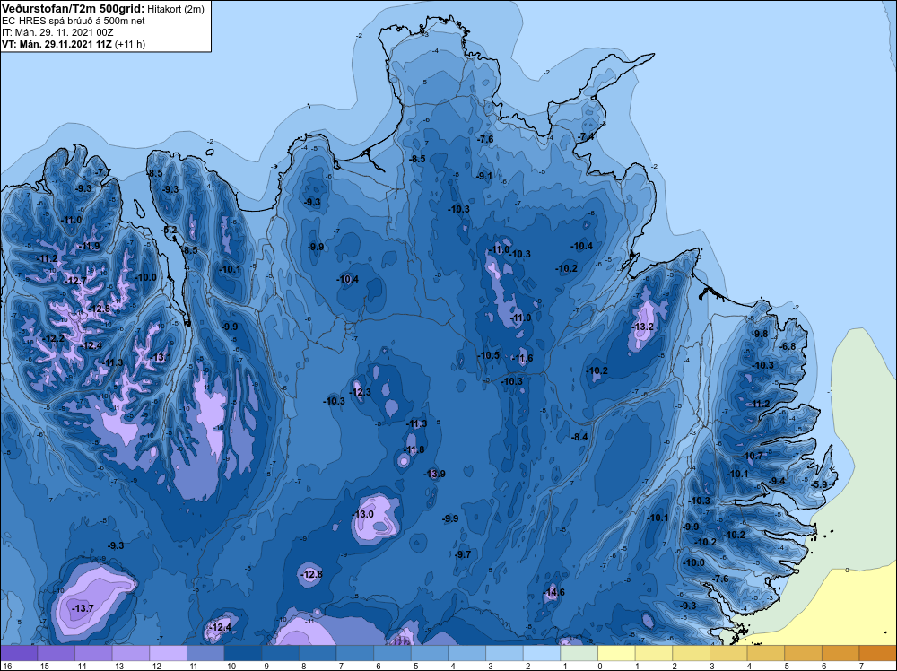Click the -9.7 temperature label
This screenshot has height=671, width=897.
click(x=463, y=554)
